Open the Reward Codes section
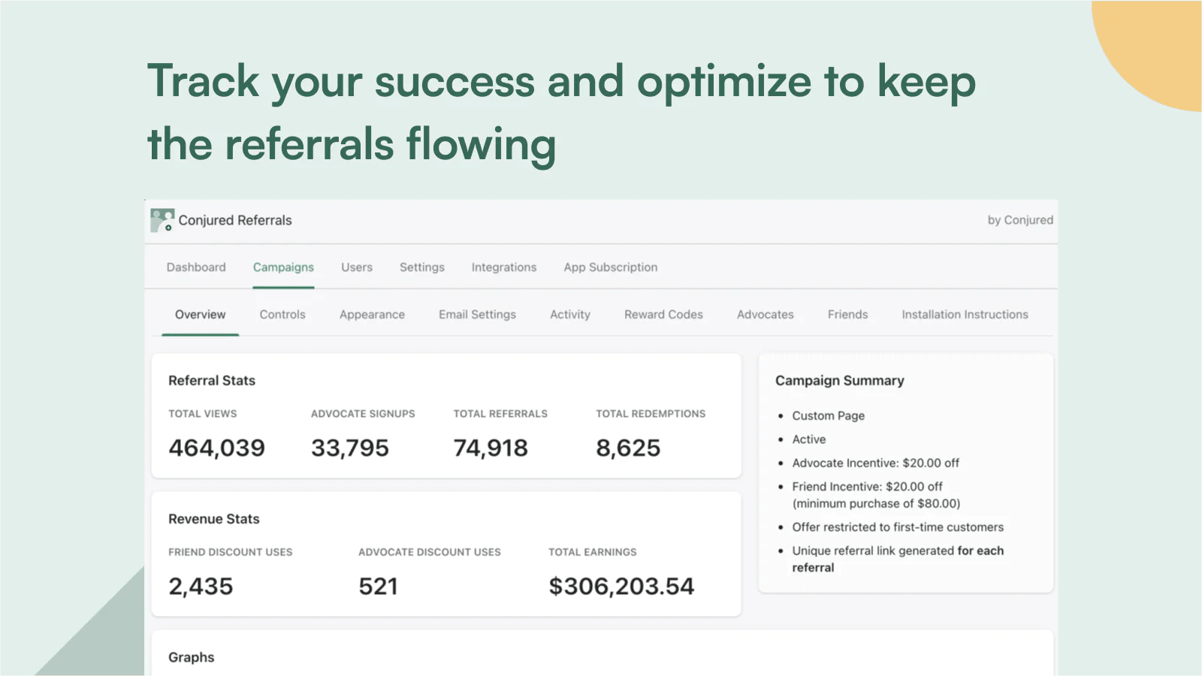 coord(663,315)
